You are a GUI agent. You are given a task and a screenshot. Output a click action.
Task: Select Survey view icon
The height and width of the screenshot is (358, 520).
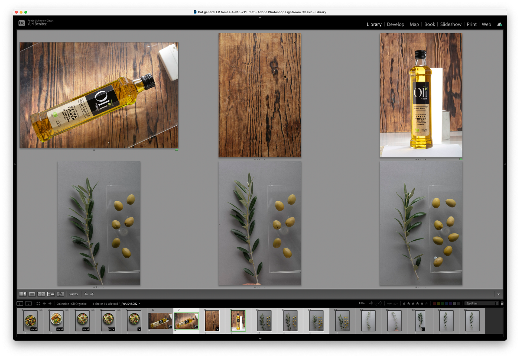(51, 294)
